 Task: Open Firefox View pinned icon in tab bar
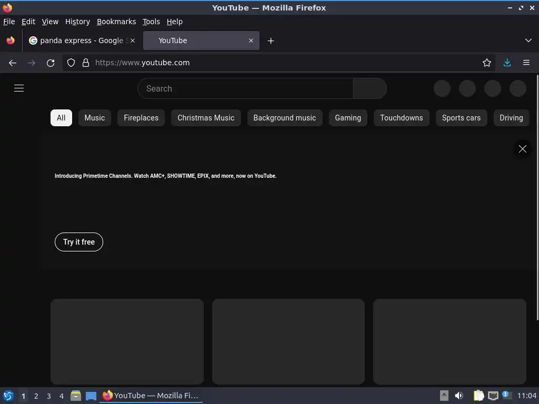pyautogui.click(x=11, y=41)
